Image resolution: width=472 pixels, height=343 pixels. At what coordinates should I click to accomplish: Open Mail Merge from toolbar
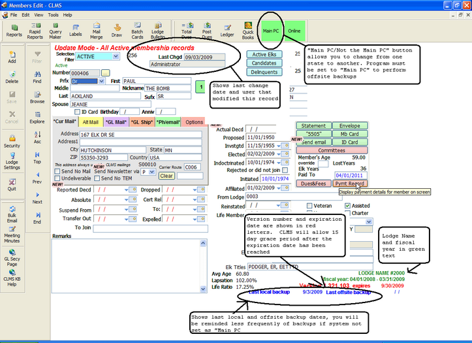[x=96, y=30]
